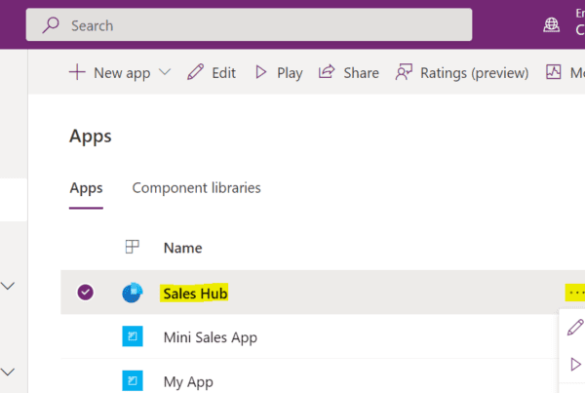
Task: Expand the lower chevron in left sidebar
Action: click(9, 372)
